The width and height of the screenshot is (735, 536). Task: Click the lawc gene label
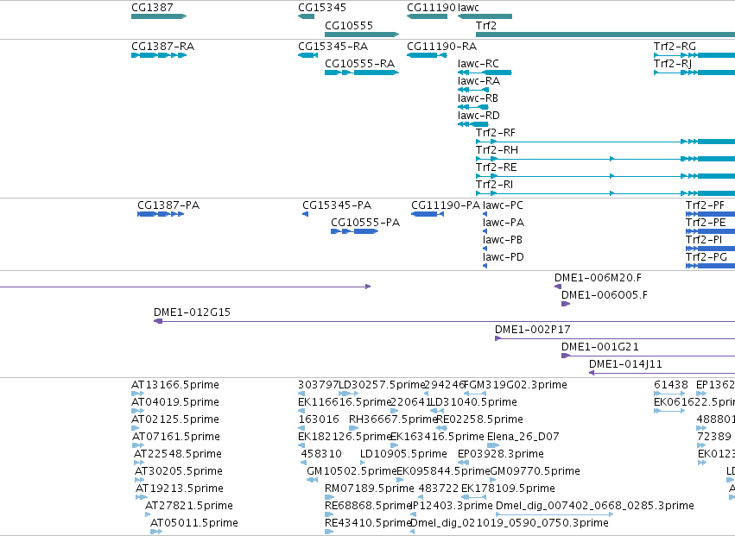click(468, 8)
